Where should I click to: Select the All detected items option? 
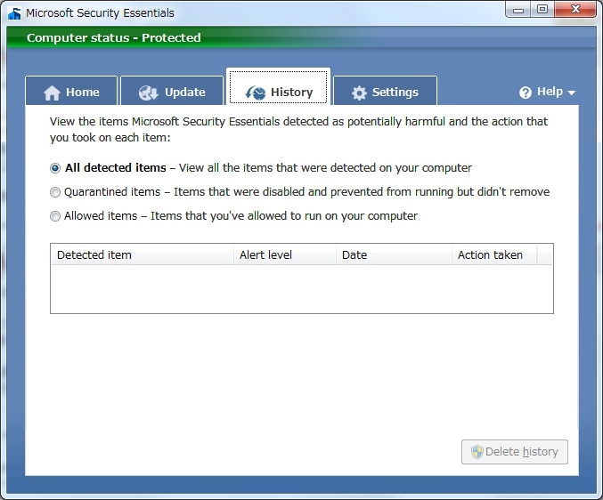pos(55,168)
